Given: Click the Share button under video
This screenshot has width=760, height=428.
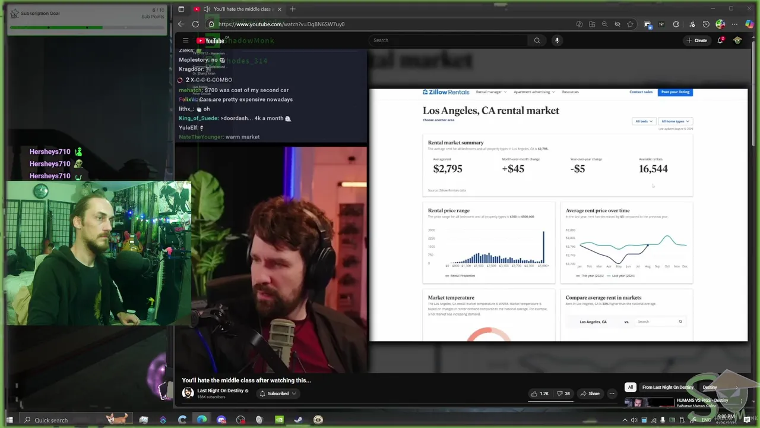Looking at the screenshot, I should 590,394.
